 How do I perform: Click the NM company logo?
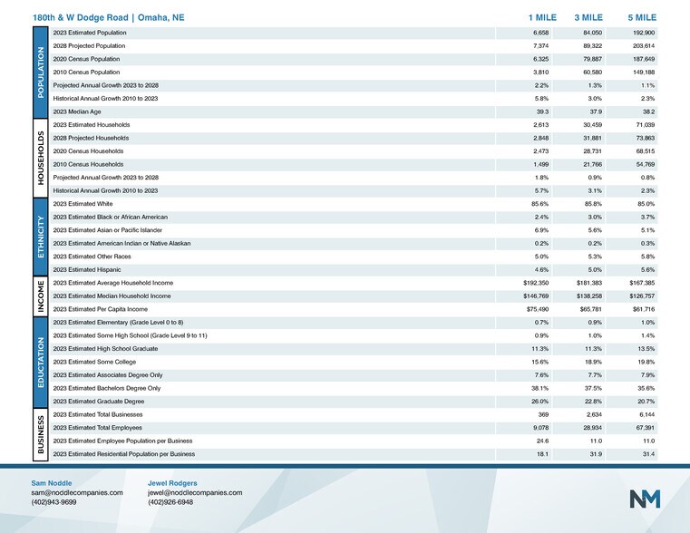(x=645, y=498)
